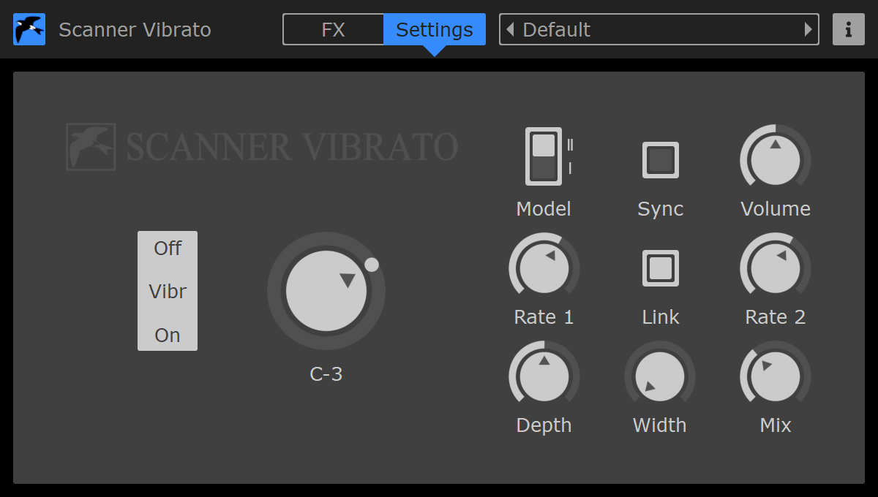Click the Width label
The width and height of the screenshot is (878, 497).
click(x=660, y=425)
